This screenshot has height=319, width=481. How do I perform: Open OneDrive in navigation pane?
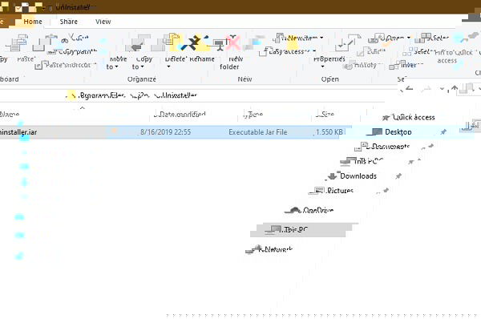tap(309, 211)
